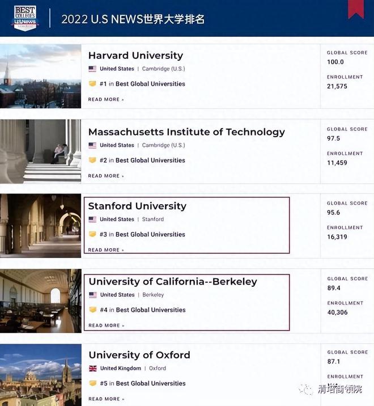Image resolution: width=374 pixels, height=406 pixels.
Task: Expand Read More under Harvard University
Action: tap(105, 100)
